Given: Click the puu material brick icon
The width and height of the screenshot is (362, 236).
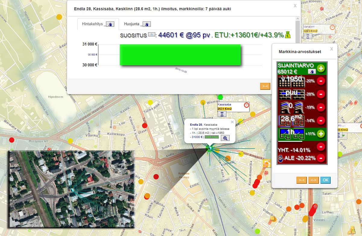Looking at the screenshot, I should [292, 94].
